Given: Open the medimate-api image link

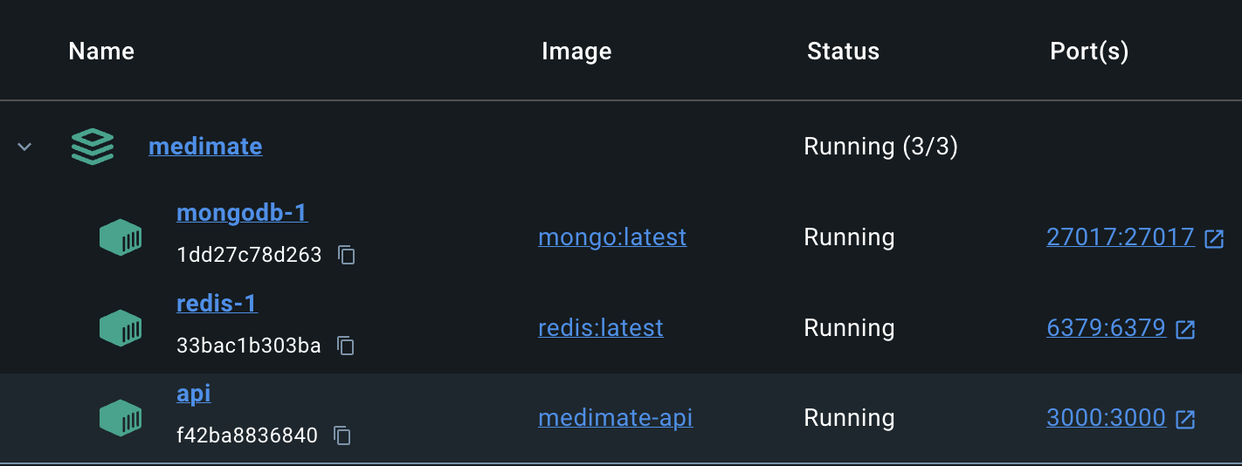Looking at the screenshot, I should coord(616,418).
